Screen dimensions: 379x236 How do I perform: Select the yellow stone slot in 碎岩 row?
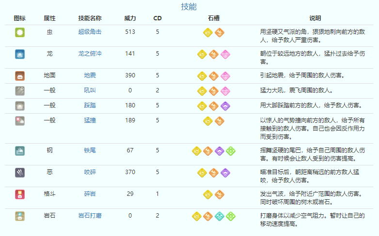pyautogui.click(x=208, y=194)
